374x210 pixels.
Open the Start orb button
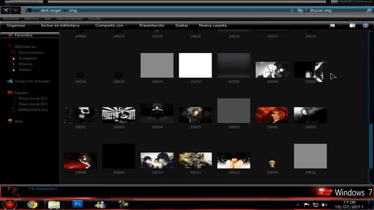click(10, 204)
